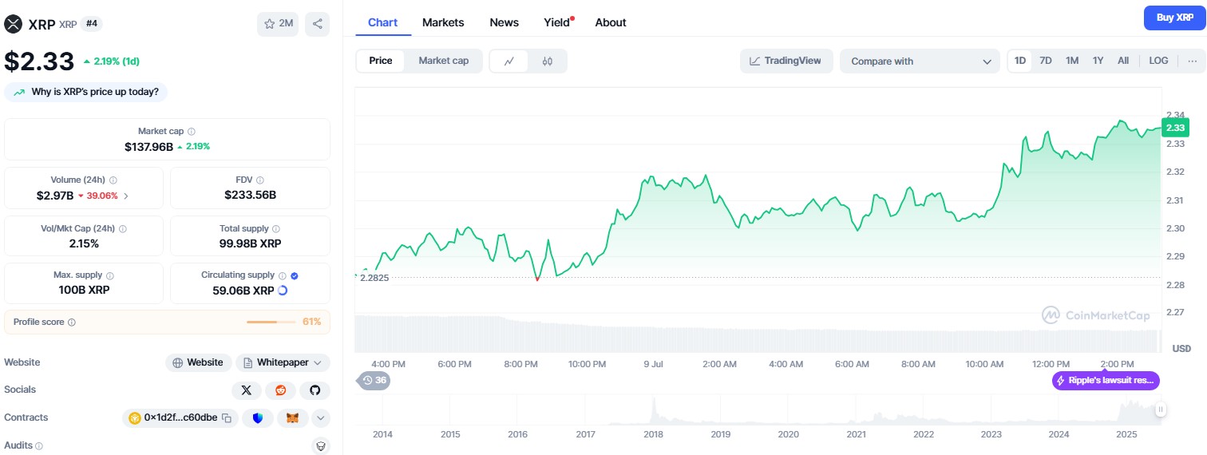Toggle chart view to Market cap

tap(443, 61)
